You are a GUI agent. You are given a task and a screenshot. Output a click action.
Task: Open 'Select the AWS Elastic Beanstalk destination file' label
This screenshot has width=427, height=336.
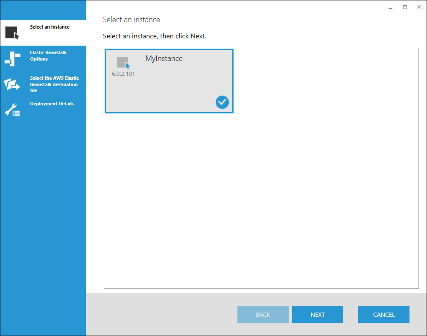(x=54, y=84)
